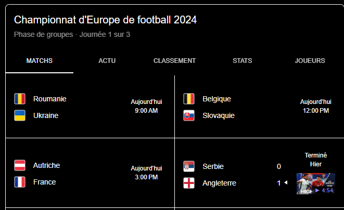Screen dimensions: 344x210
Task: Click the 3:00 PM kickoff time
Action: pyautogui.click(x=146, y=177)
